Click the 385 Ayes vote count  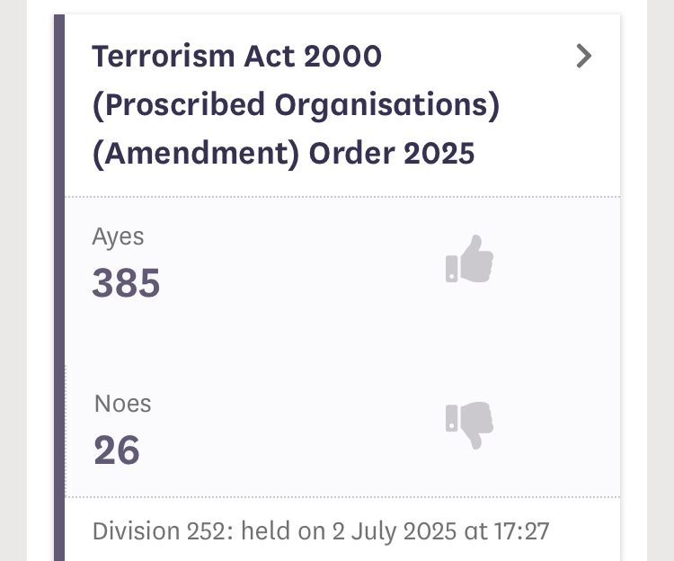[126, 284]
